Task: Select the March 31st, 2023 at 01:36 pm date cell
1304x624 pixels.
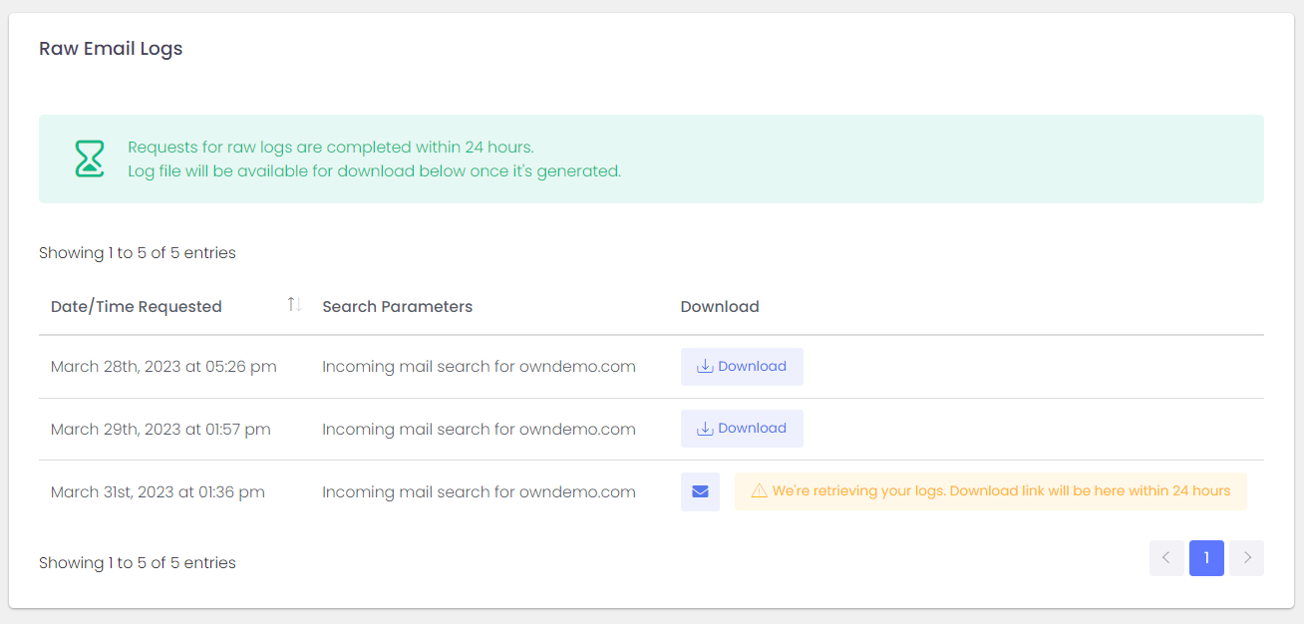Action: 158,492
